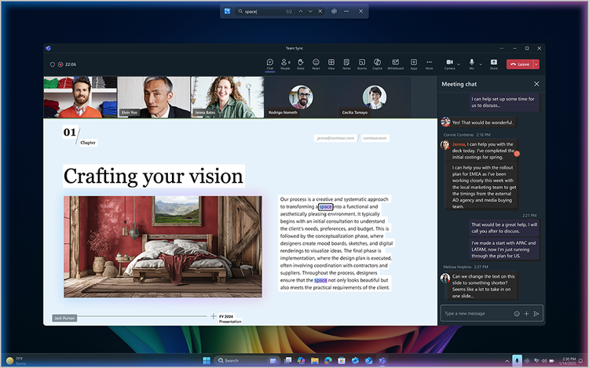
Task: Open the Notes panel
Action: click(x=346, y=64)
